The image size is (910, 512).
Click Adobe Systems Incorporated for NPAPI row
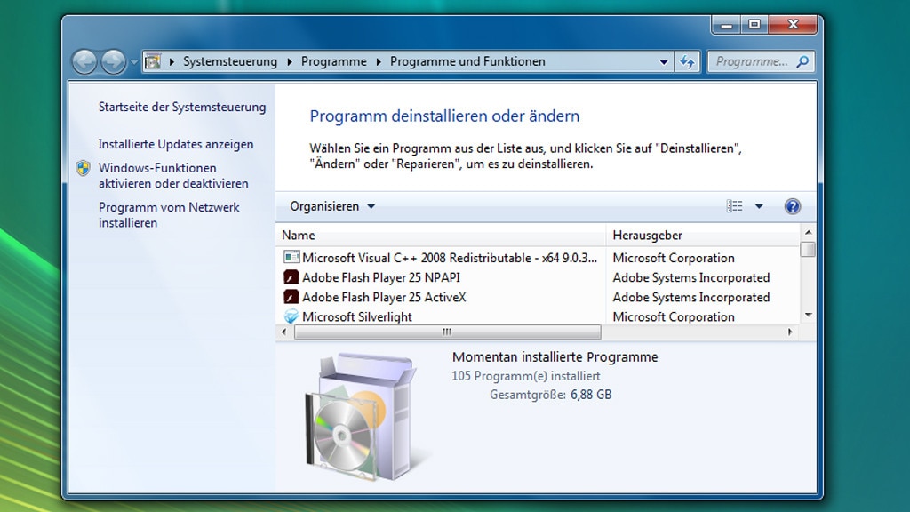click(x=690, y=277)
